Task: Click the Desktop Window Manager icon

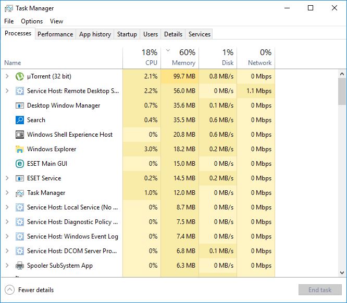Action: 20,106
